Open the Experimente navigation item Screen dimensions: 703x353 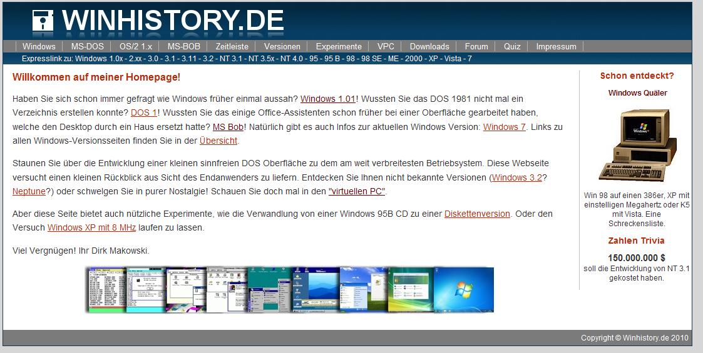pyautogui.click(x=338, y=46)
